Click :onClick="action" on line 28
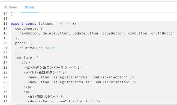Image resolution: width=177 pixels, height=105 pixels. click(x=112, y=82)
